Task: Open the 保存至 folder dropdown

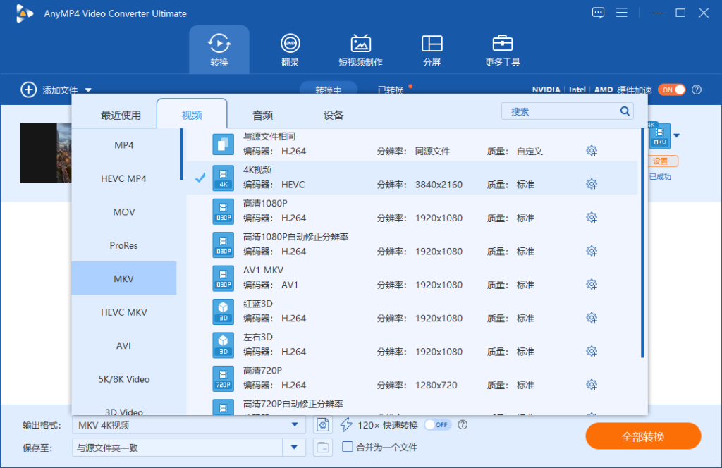Action: click(295, 447)
